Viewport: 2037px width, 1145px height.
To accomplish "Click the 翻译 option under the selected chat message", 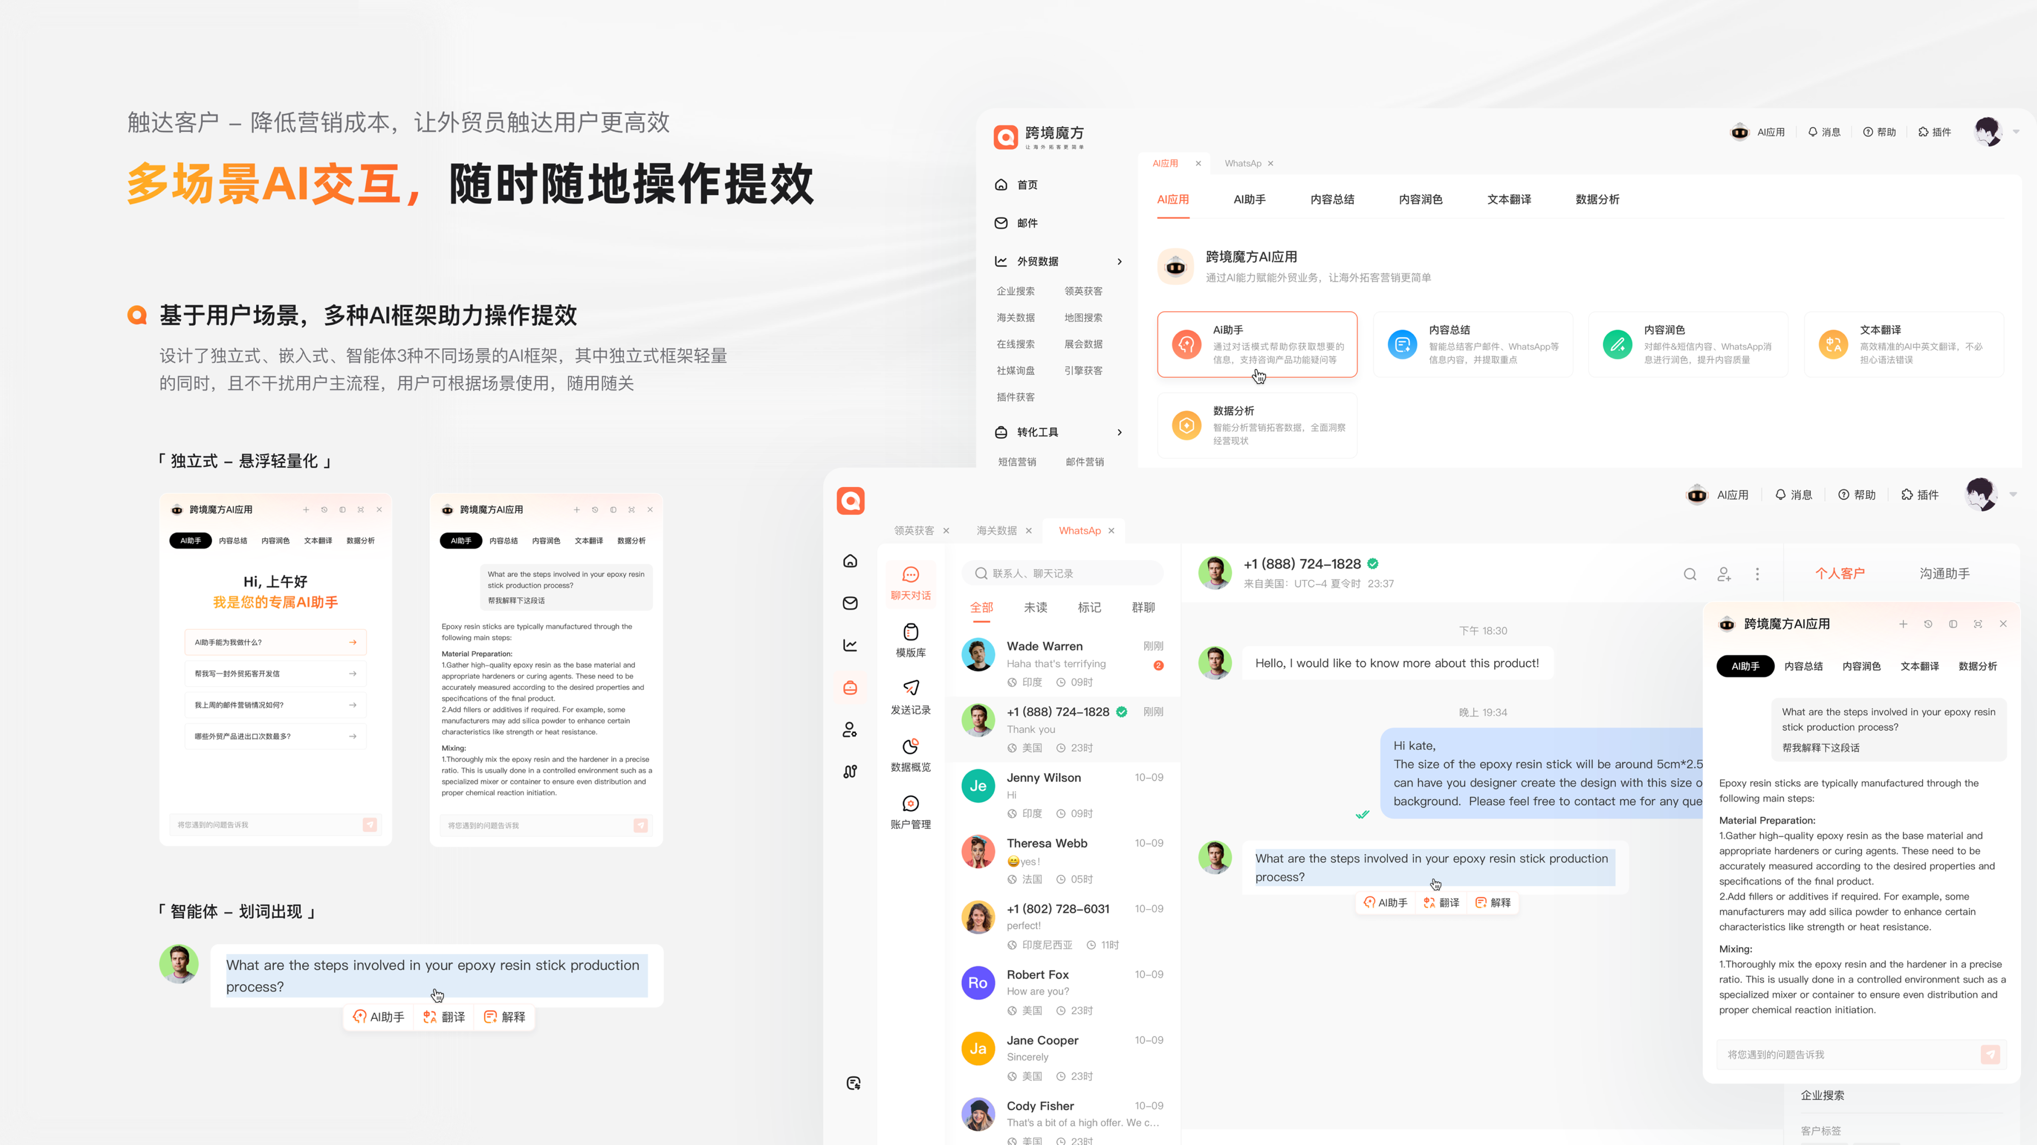I will tap(1441, 902).
